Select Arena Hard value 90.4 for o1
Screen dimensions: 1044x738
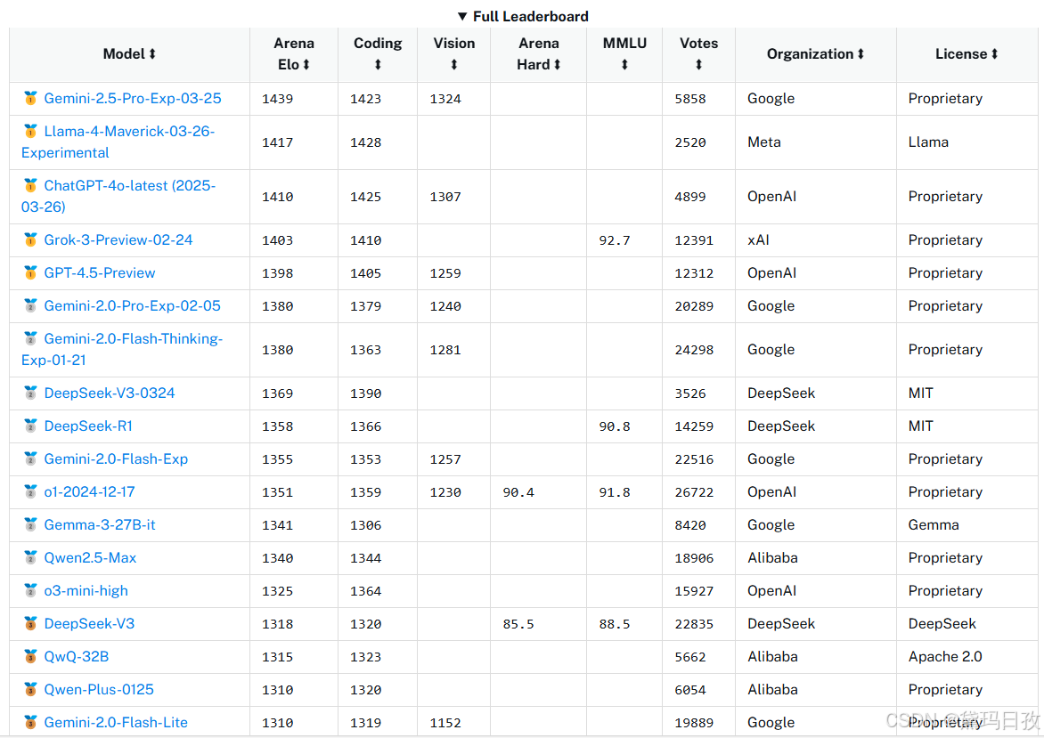coord(518,491)
